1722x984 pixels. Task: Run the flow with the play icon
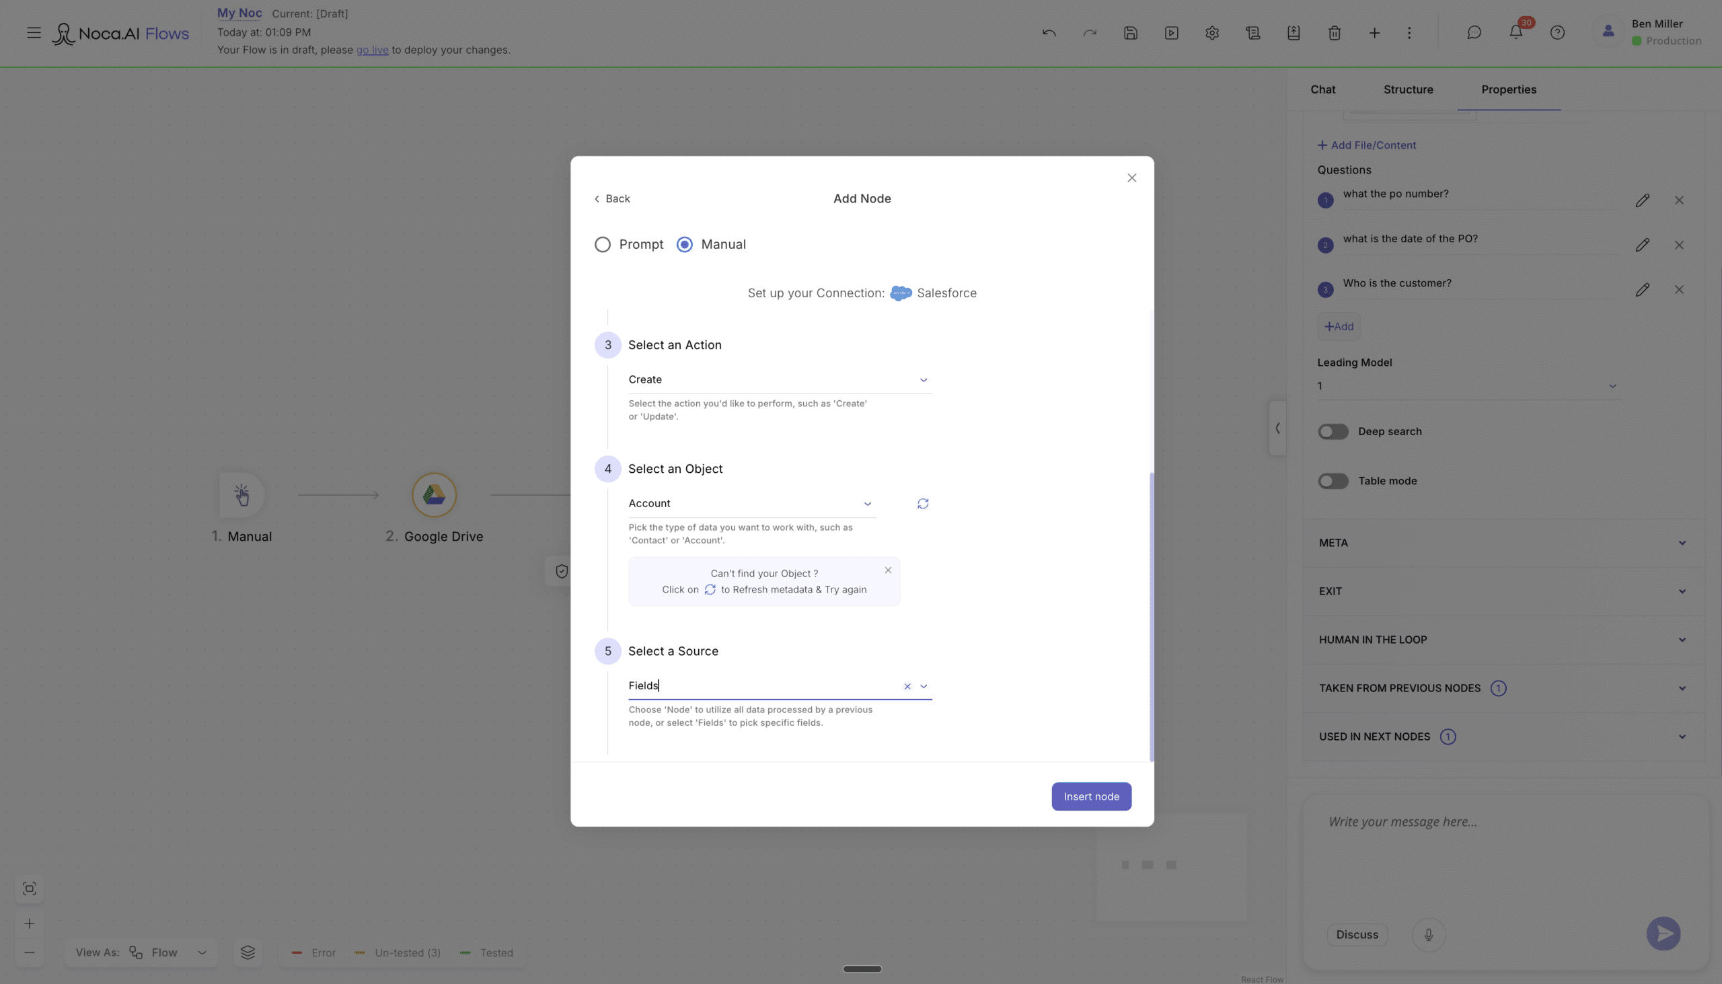1171,32
